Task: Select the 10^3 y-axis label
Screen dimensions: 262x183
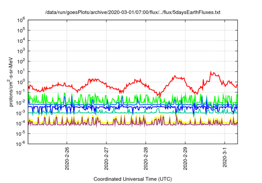Action: 21,51
